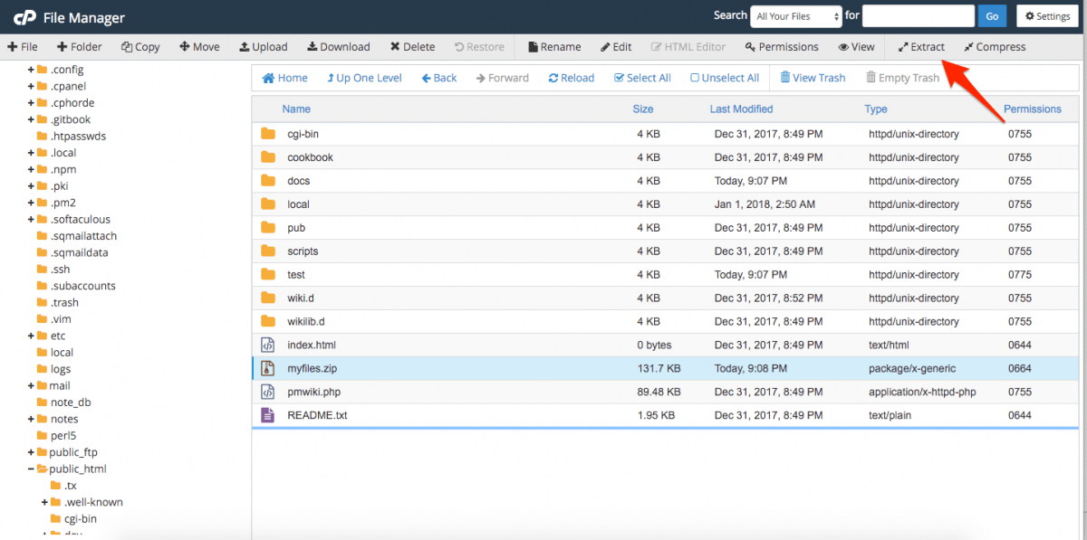Collapse the public_html directory tree
Image resolution: width=1087 pixels, height=540 pixels.
[30, 469]
